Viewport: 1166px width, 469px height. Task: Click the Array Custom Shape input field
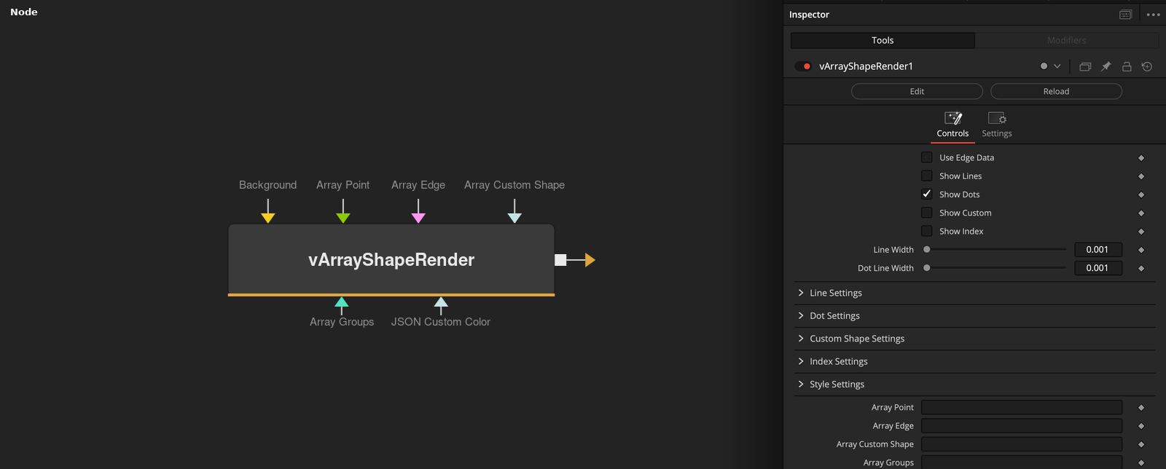[x=1022, y=444]
